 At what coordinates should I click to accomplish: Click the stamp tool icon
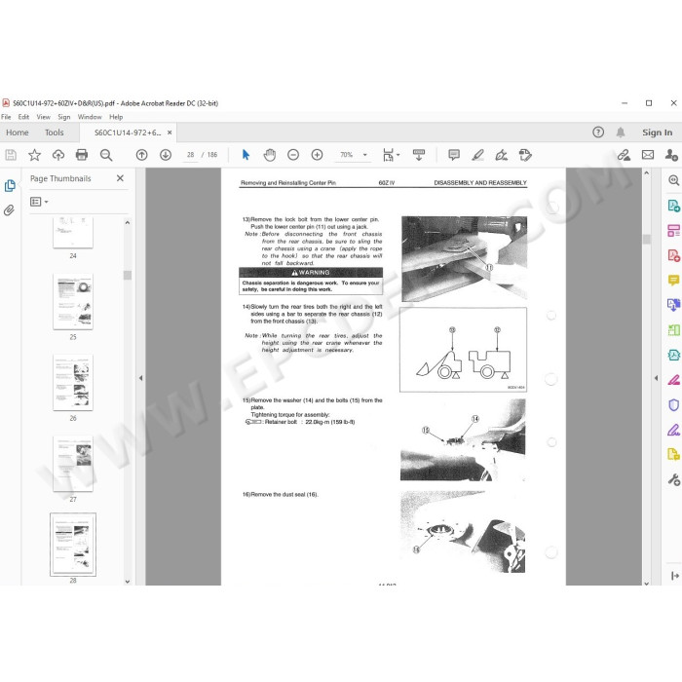525,155
